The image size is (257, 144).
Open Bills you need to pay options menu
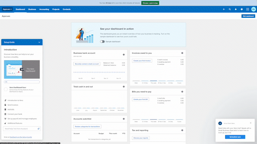coord(182,92)
